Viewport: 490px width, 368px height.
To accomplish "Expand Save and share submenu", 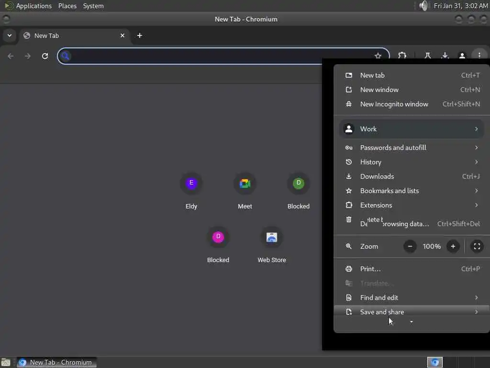I will click(411, 312).
